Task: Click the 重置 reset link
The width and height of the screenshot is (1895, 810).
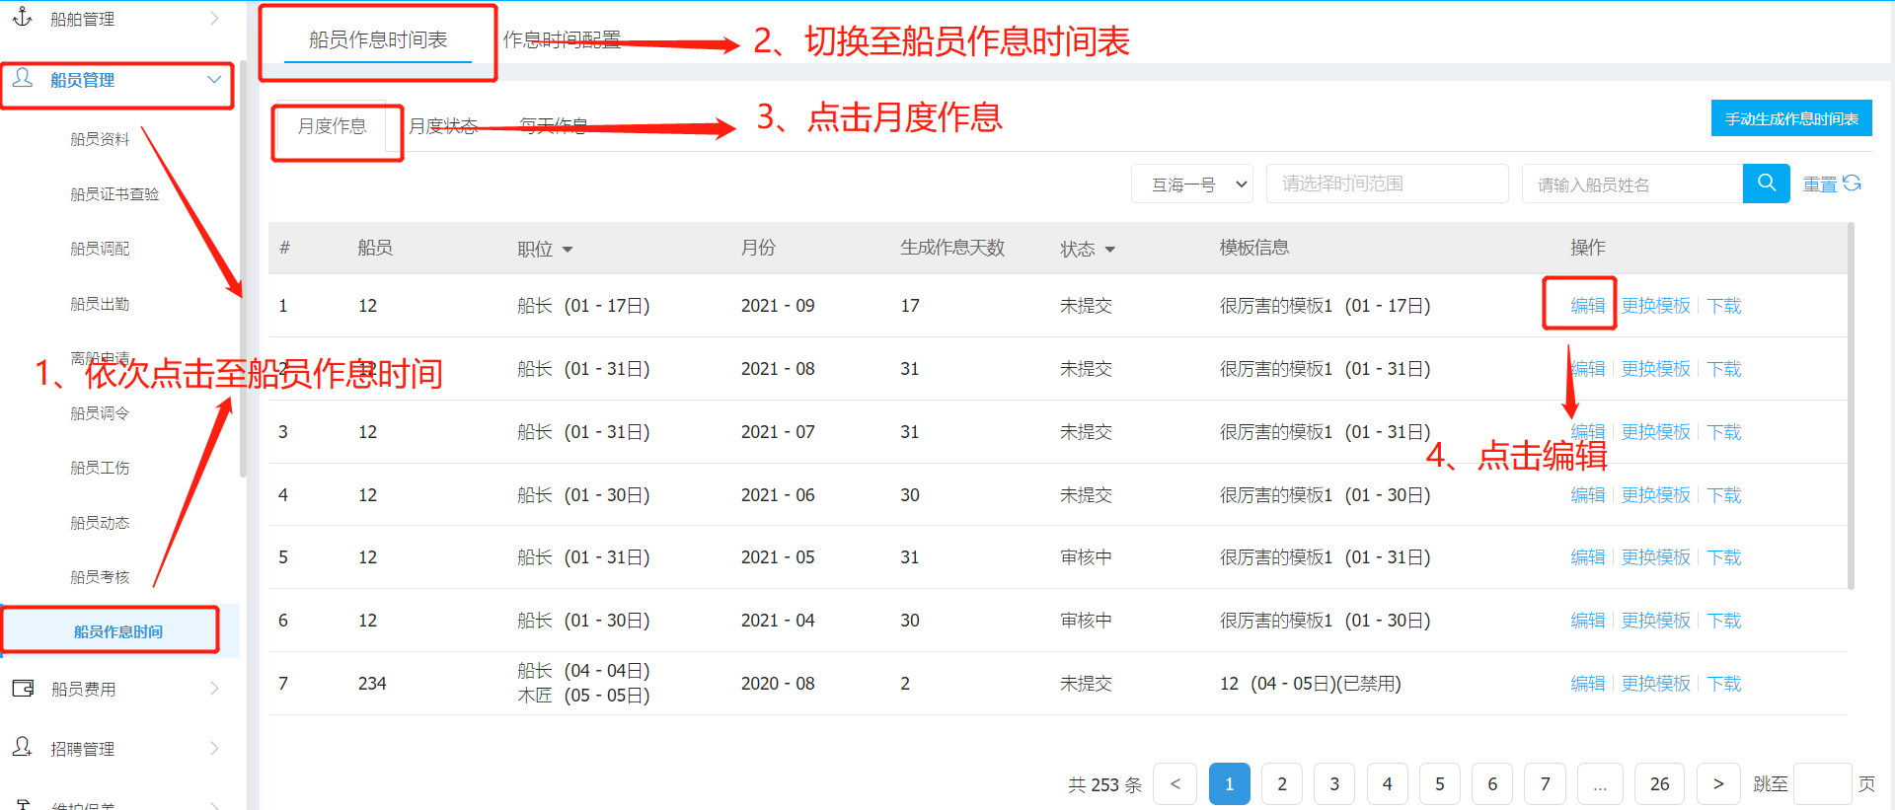Action: coord(1819,184)
